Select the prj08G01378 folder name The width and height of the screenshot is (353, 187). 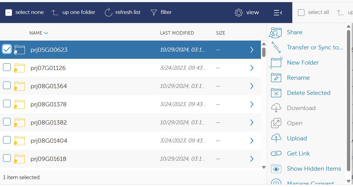coord(48,104)
